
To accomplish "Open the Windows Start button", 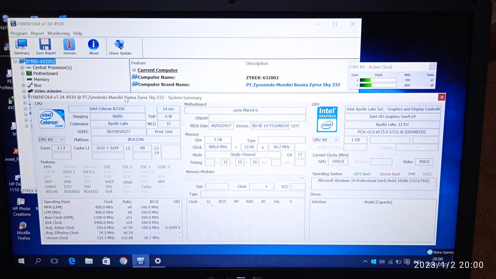I will (x=21, y=261).
